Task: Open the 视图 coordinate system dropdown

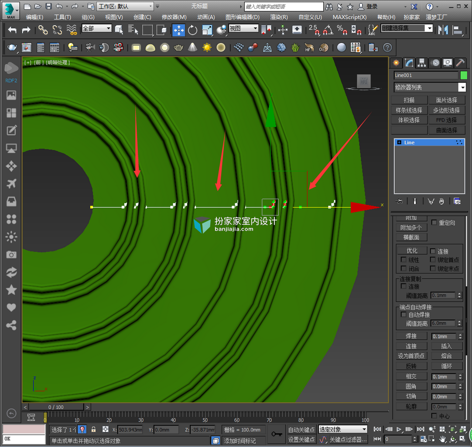Action: tap(243, 29)
